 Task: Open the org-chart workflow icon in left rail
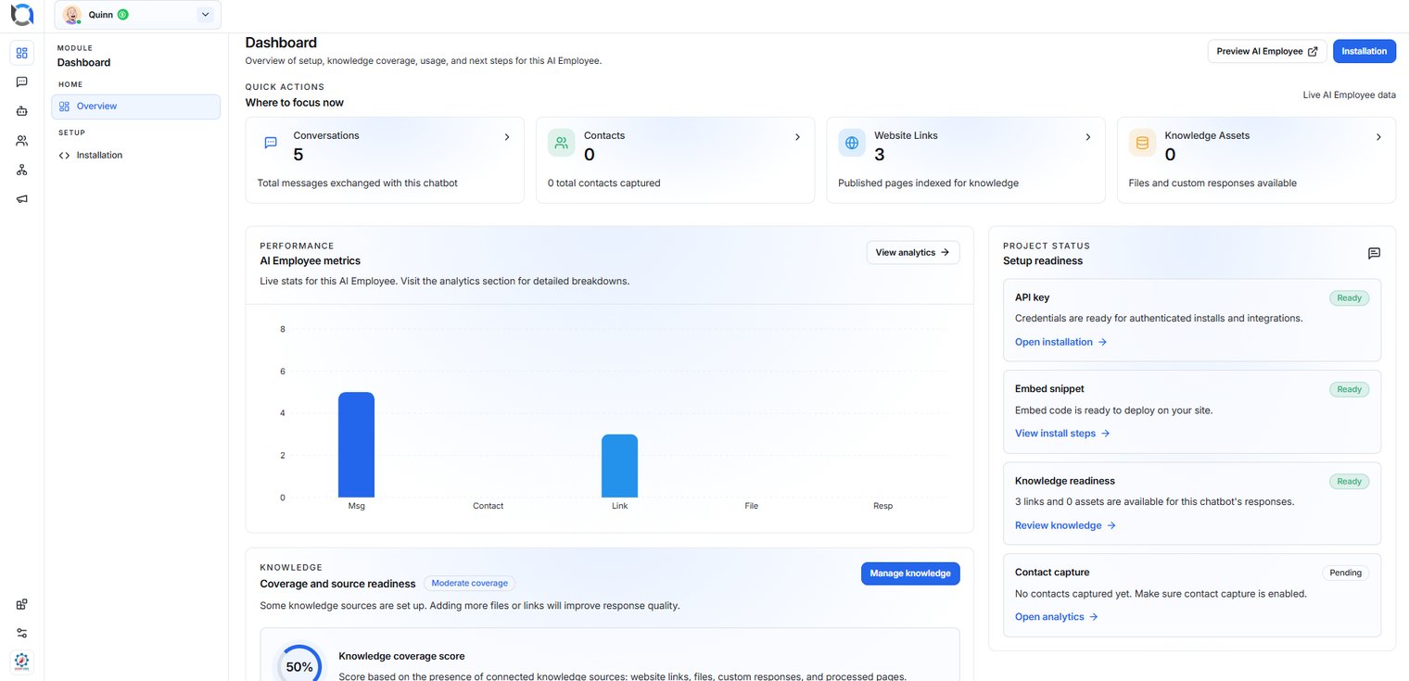(x=22, y=170)
